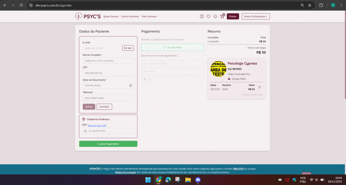Open the Como Funciona menu item
This screenshot has height=185, width=346.
(x=130, y=16)
